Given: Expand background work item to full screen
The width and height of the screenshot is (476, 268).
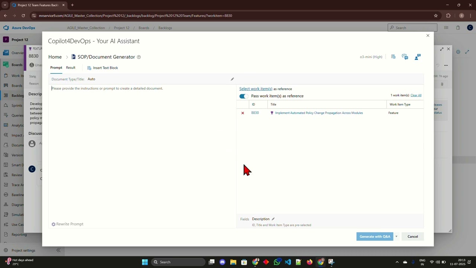Looking at the screenshot, I should (x=441, y=49).
